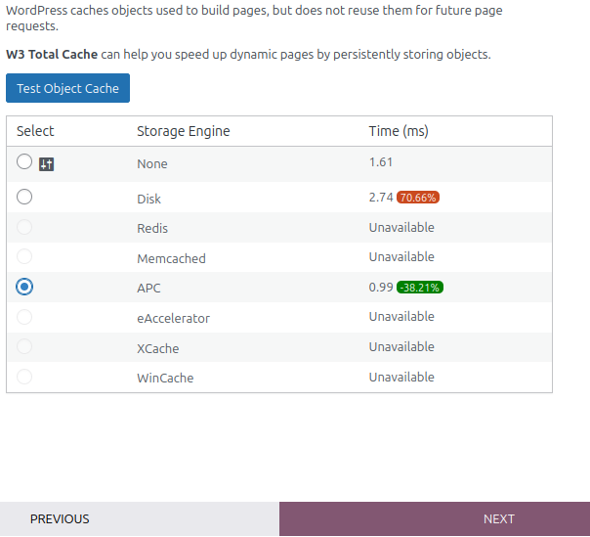The width and height of the screenshot is (590, 537).
Task: Click the XCache engine label
Action: point(157,348)
